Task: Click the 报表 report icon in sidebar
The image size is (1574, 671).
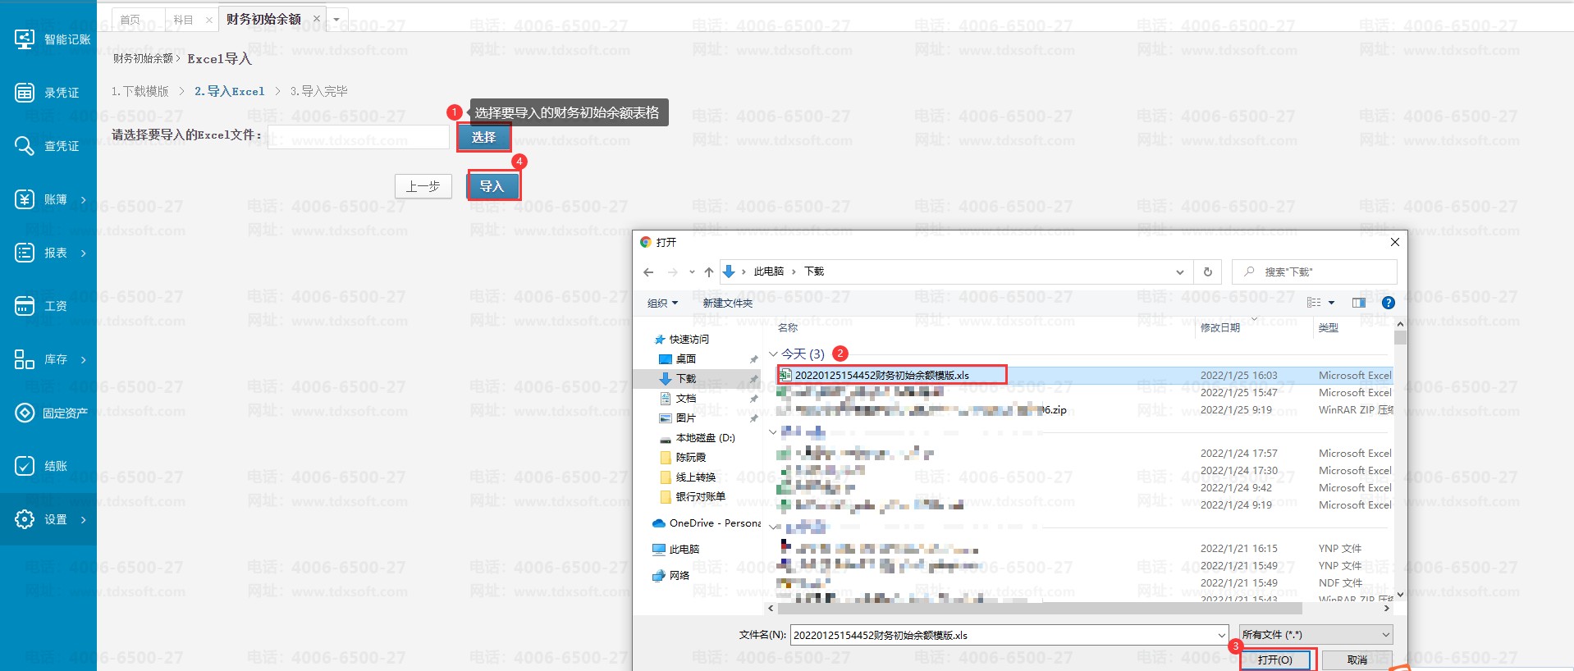Action: [25, 253]
